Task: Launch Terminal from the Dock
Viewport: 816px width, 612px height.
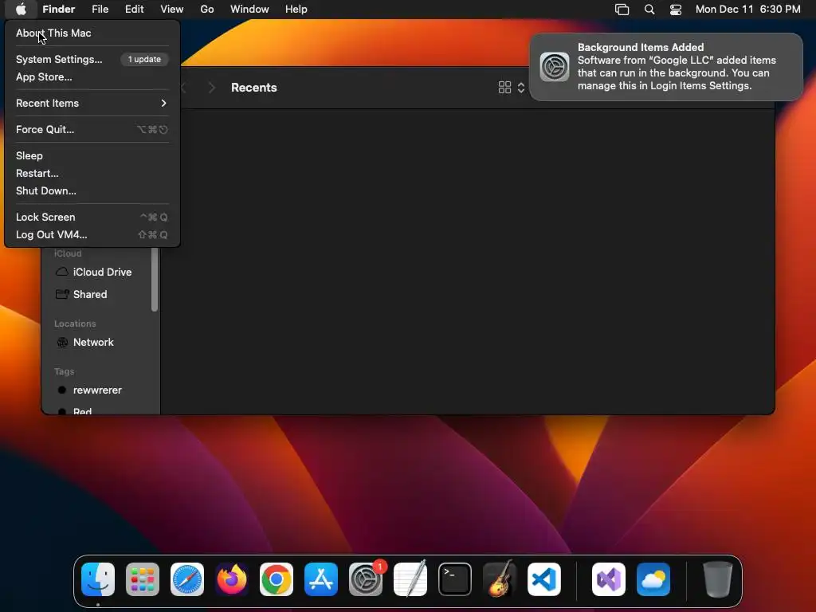Action: (x=455, y=579)
